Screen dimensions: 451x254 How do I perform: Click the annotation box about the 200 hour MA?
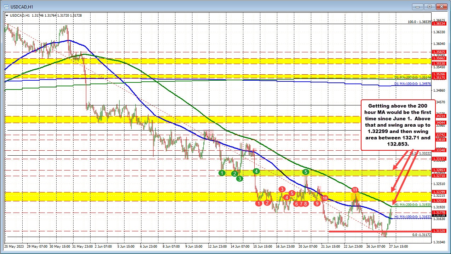point(398,125)
